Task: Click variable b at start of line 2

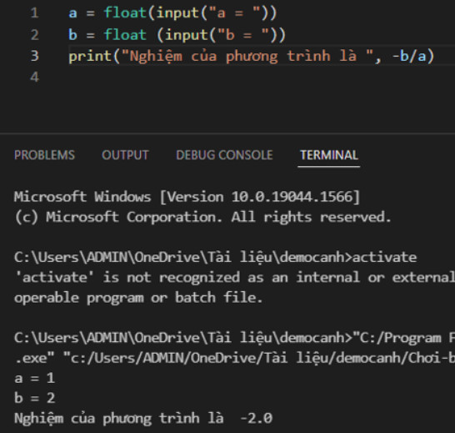Action: tap(72, 35)
